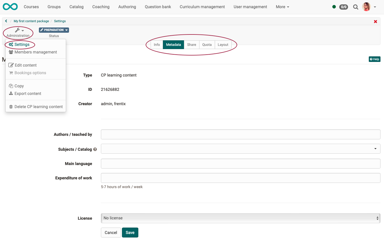Click the Expenditure of work field

240,178
